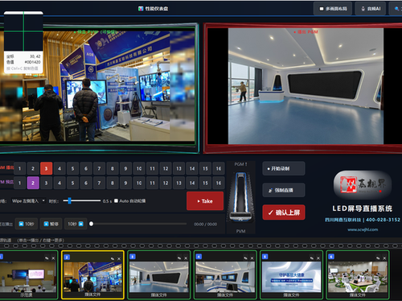The width and height of the screenshot is (402, 301).
Task: Preview source 4 in the PVW row
Action: tap(59, 183)
